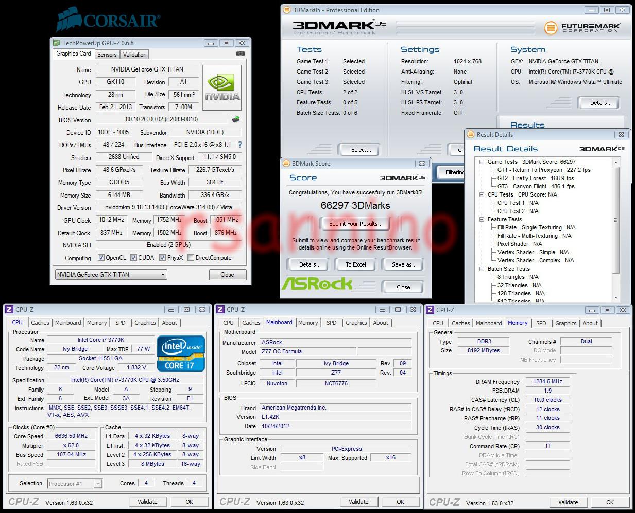Click the Details button in the Score dialog
The height and width of the screenshot is (513, 635).
click(310, 264)
